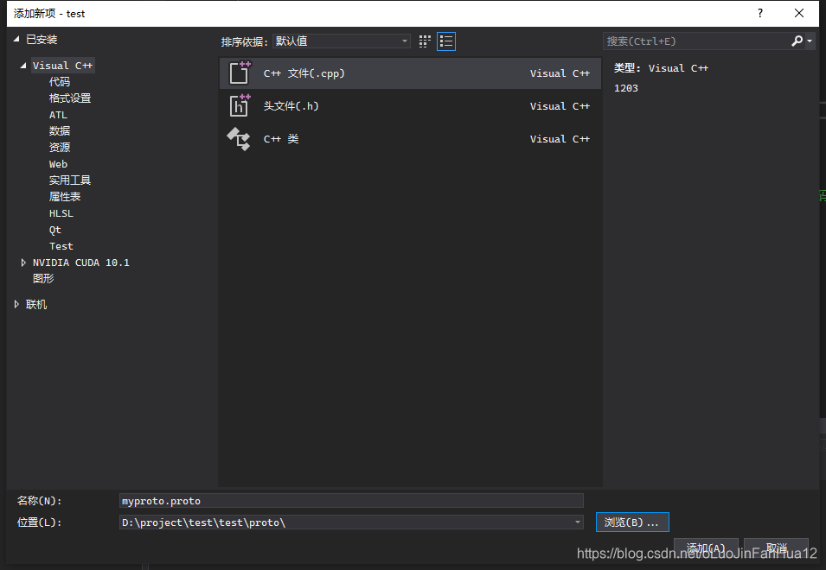Click the 搜索(Ctrl+E) search box
Screen dimensions: 826x570
coord(696,41)
